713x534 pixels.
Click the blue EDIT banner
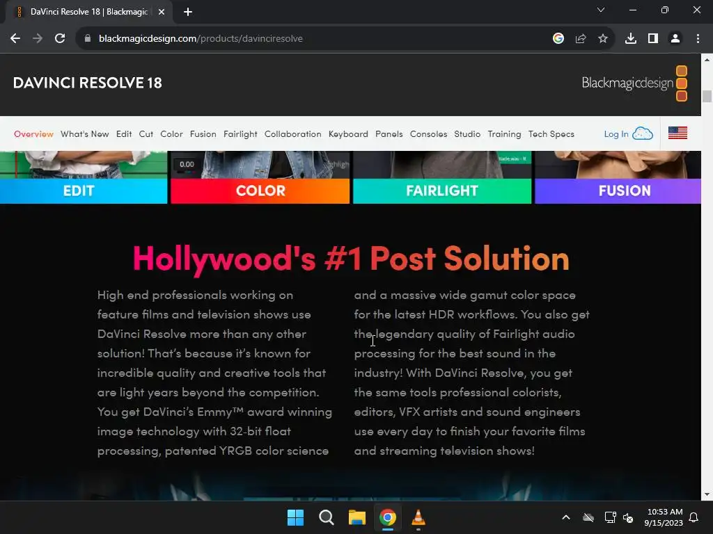click(x=84, y=191)
